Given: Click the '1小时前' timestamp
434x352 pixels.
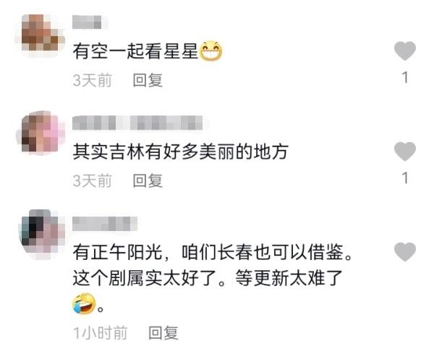Looking at the screenshot, I should pos(101,332).
